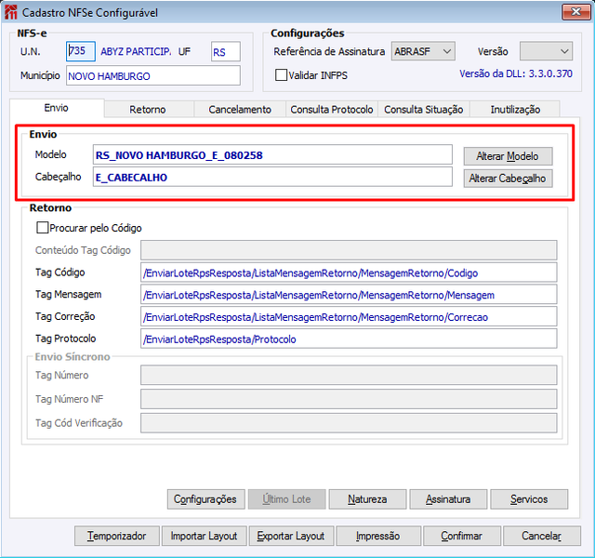Focus the U.N. field showing 735
595x558 pixels.
point(81,51)
